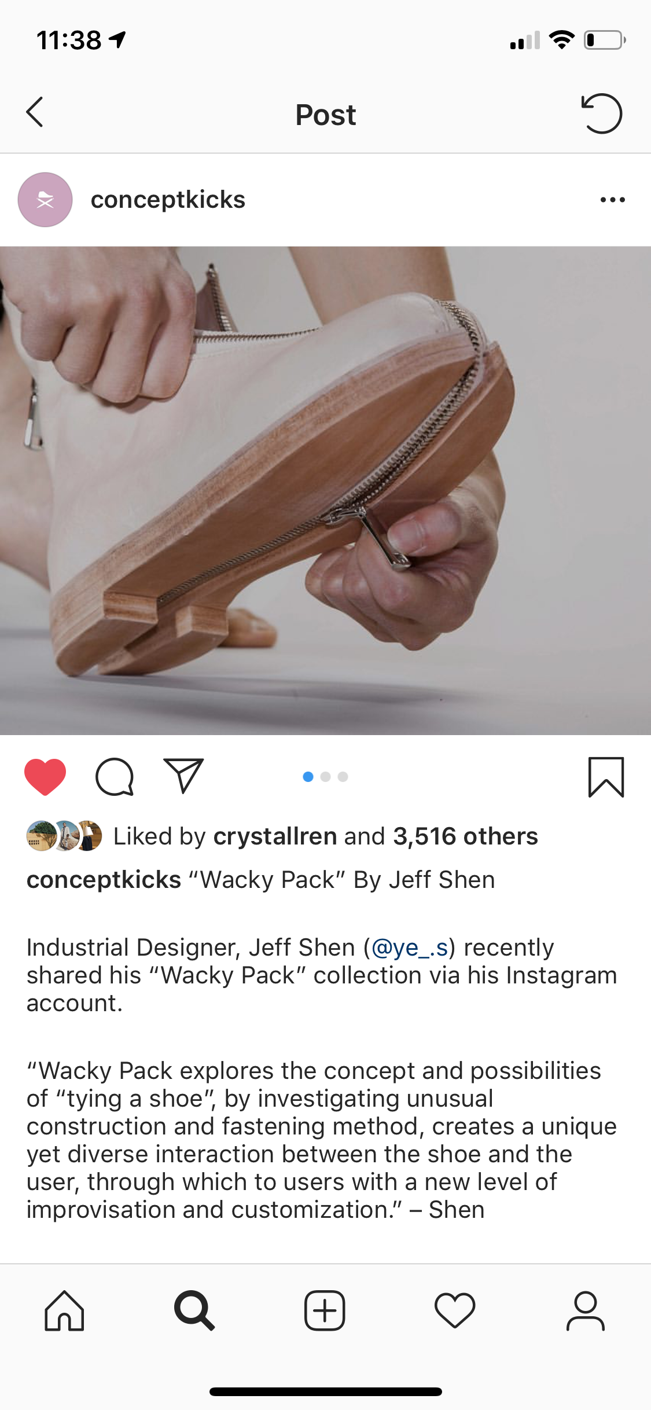
Task: Open the @ye_.s mention link
Action: coord(410,948)
